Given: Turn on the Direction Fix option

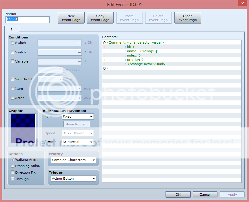Looking at the screenshot, I should click(x=12, y=172).
